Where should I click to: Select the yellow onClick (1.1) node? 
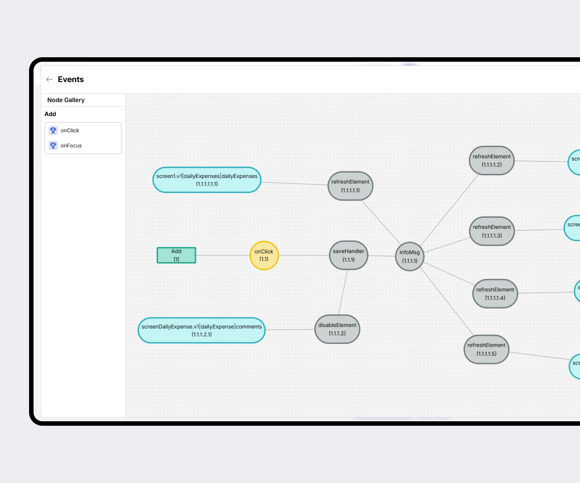tap(264, 255)
